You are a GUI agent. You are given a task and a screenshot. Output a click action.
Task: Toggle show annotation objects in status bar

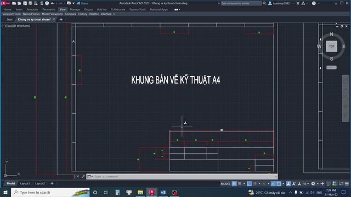(x=288, y=184)
